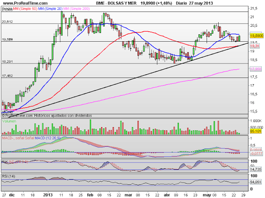Click the bold 2013 label on the date axis
The height and width of the screenshot is (198, 265).
(x=48, y=195)
